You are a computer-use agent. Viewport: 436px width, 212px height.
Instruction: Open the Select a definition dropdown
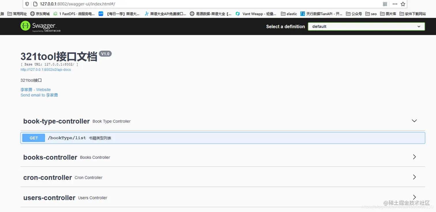(x=366, y=26)
